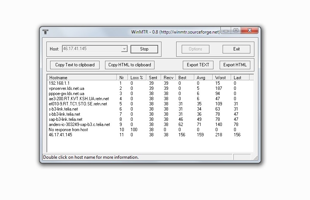Click the 100 loss value in row 10

click(134, 129)
